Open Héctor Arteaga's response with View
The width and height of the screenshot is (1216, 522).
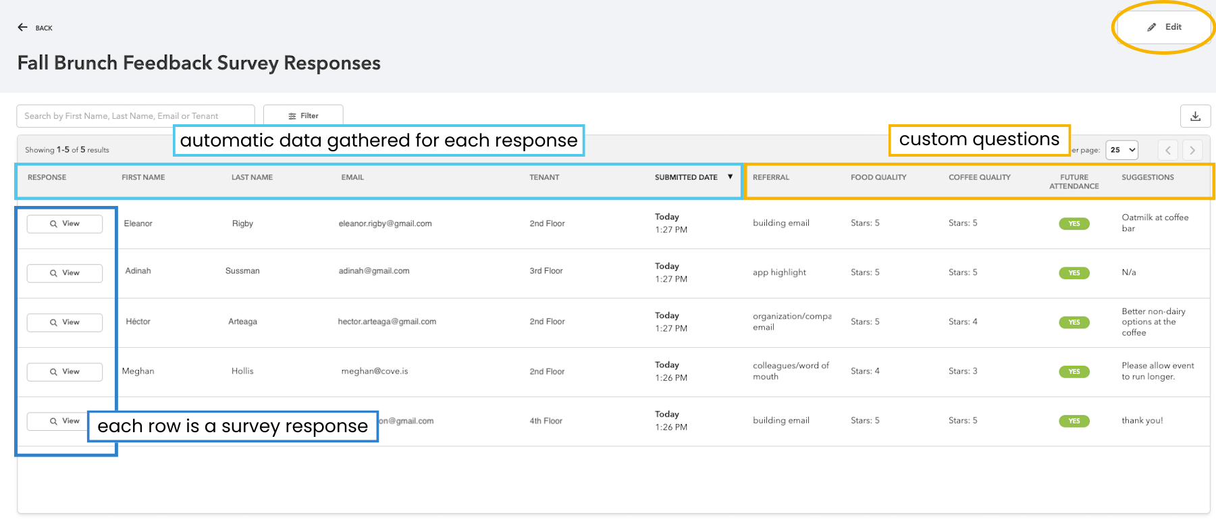click(x=65, y=322)
